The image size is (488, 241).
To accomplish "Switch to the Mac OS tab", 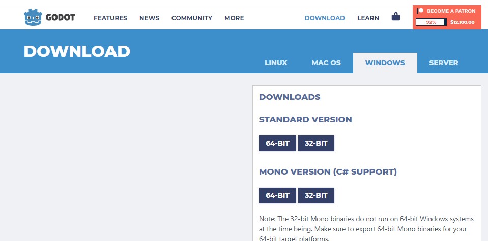I will click(x=326, y=63).
